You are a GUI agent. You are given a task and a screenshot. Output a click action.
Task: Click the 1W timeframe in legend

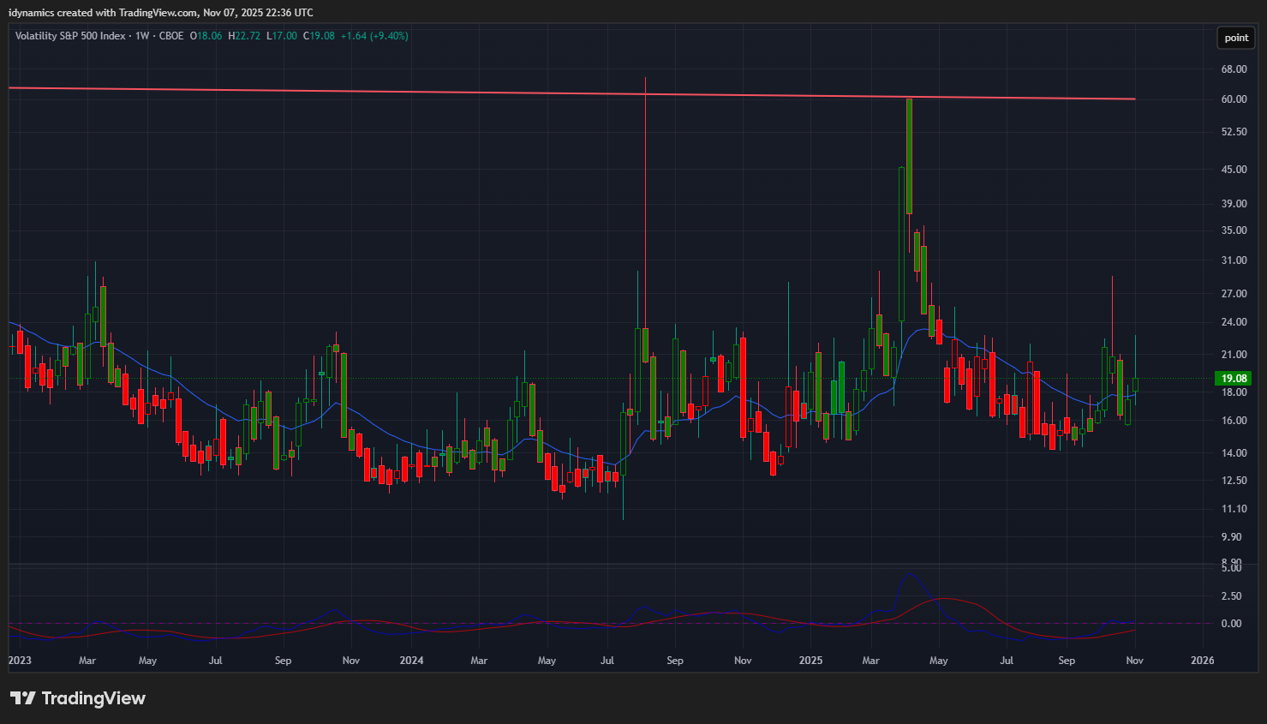142,36
